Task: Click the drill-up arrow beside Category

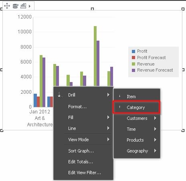Action: coord(120,107)
